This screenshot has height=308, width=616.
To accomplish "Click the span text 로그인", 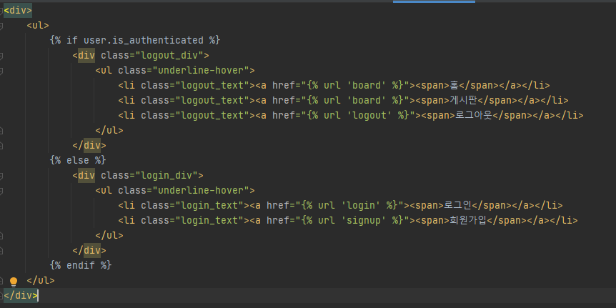I will [x=457, y=206].
